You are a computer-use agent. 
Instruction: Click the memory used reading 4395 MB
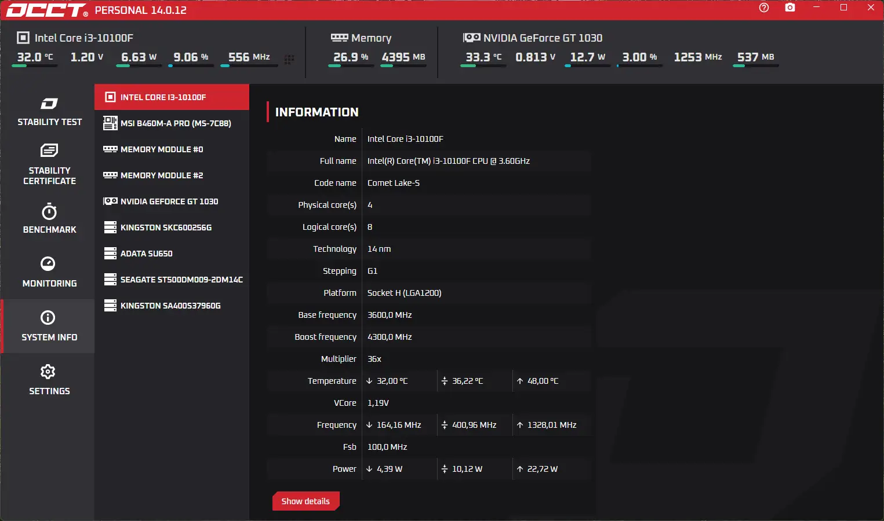(403, 57)
